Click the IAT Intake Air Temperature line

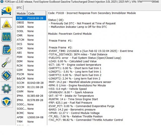[x=71, y=96]
